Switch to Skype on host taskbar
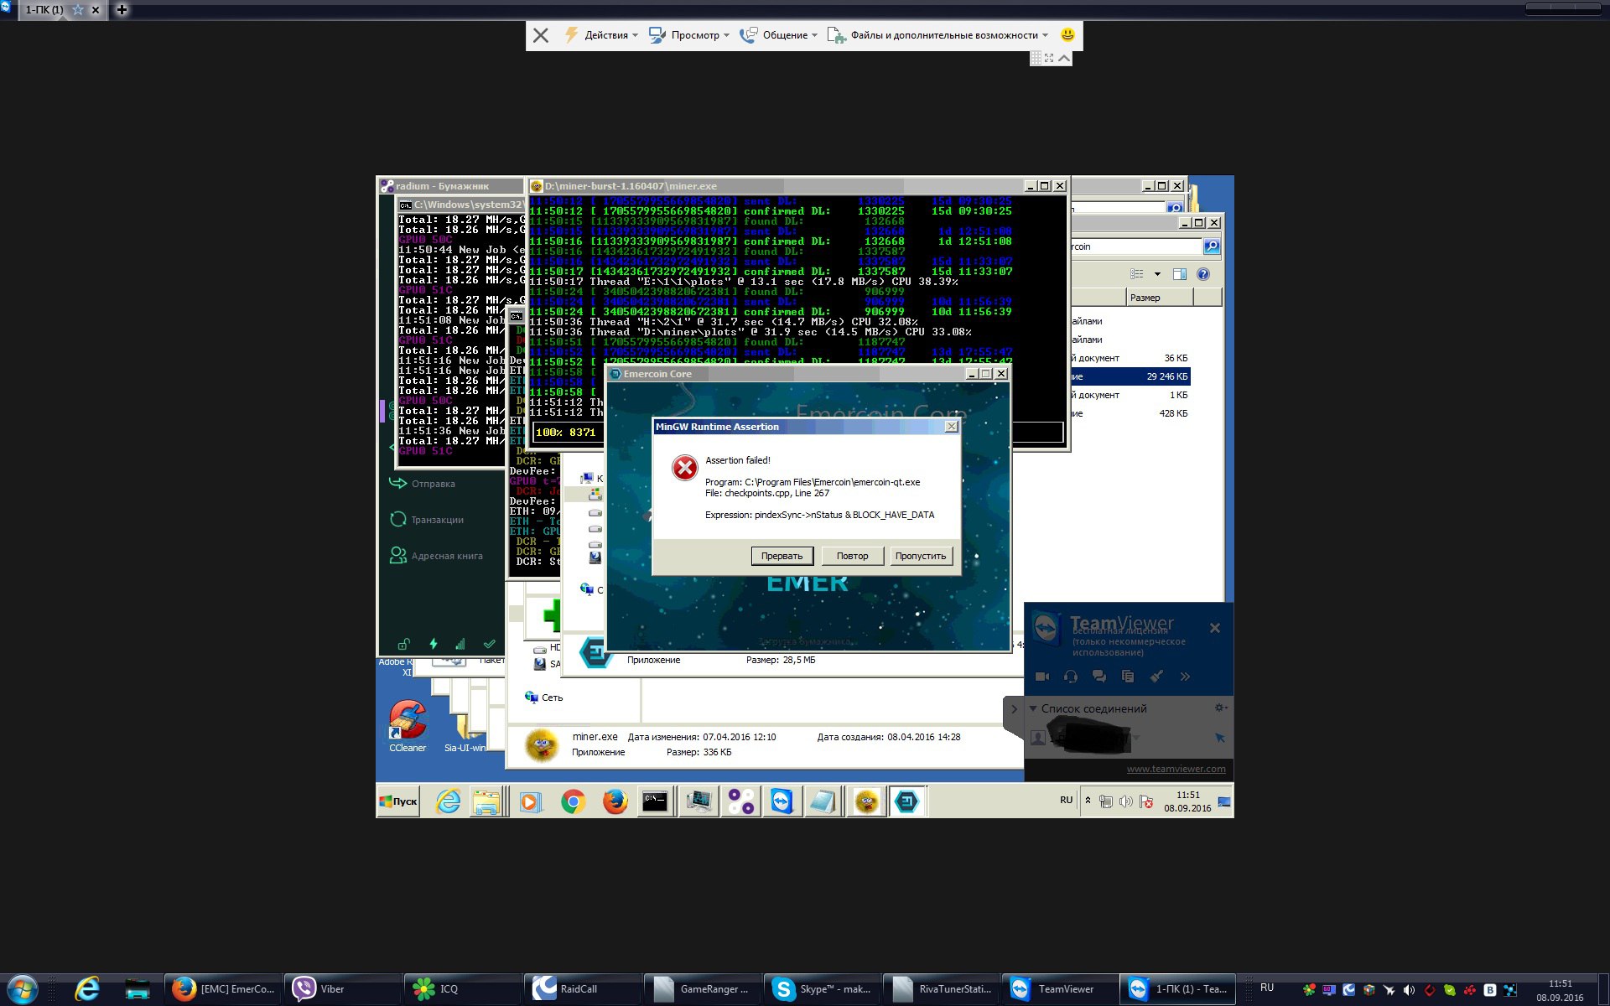Image resolution: width=1610 pixels, height=1006 pixels. click(823, 989)
